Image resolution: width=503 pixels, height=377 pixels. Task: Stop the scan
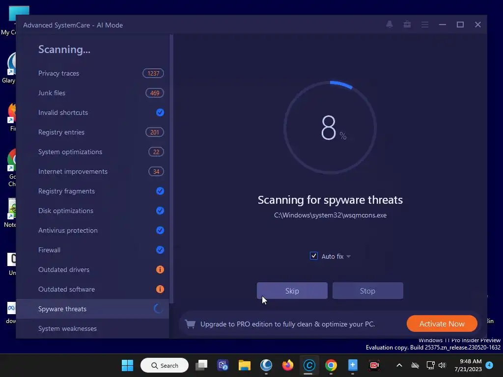tap(367, 291)
